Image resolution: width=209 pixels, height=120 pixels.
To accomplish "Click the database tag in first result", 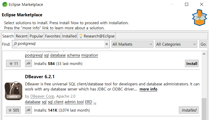I will (58, 55).
